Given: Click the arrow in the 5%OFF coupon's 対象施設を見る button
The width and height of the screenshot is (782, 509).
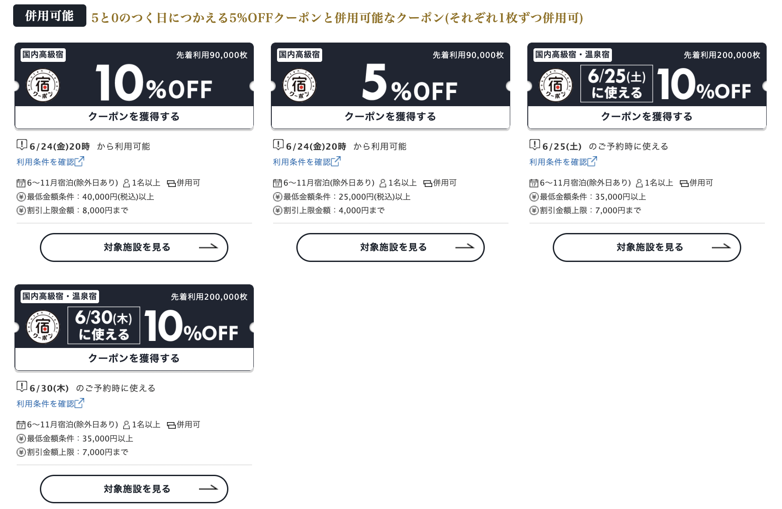Looking at the screenshot, I should pyautogui.click(x=465, y=247).
